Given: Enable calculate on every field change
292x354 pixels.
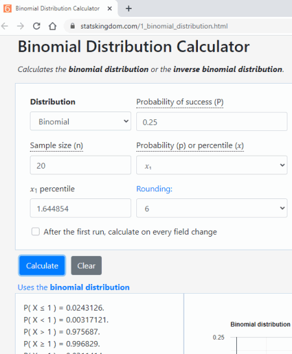Looking at the screenshot, I should (36, 231).
